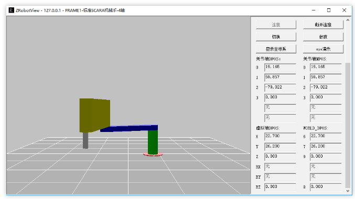Open the 参数 parameters button
Image resolution: width=355 pixels, height=199 pixels.
tap(323, 37)
